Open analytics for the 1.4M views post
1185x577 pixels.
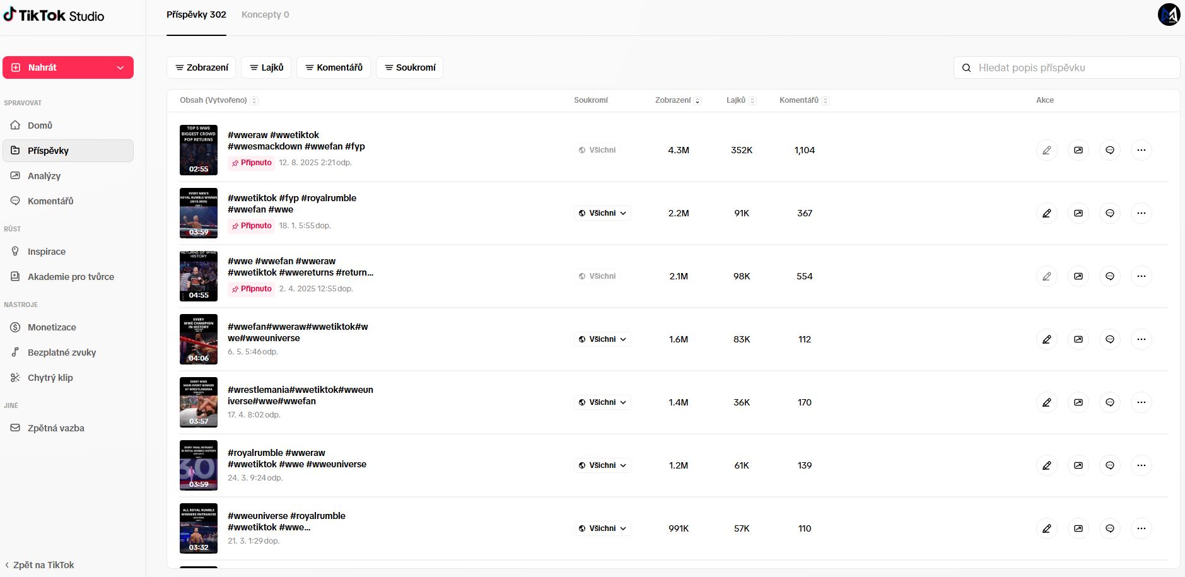point(1078,402)
